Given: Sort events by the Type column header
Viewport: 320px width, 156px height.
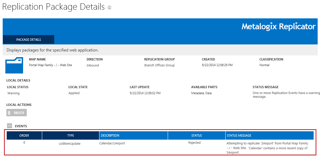Looking at the screenshot, I should click(71, 135).
